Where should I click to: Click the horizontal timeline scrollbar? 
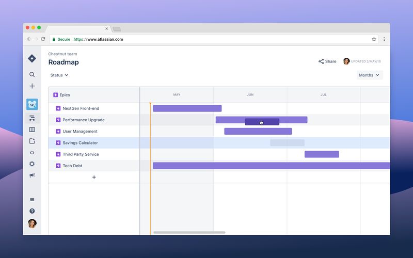click(x=189, y=233)
